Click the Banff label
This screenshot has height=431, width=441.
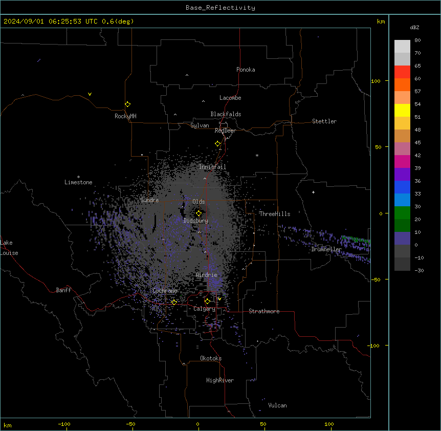[63, 290]
